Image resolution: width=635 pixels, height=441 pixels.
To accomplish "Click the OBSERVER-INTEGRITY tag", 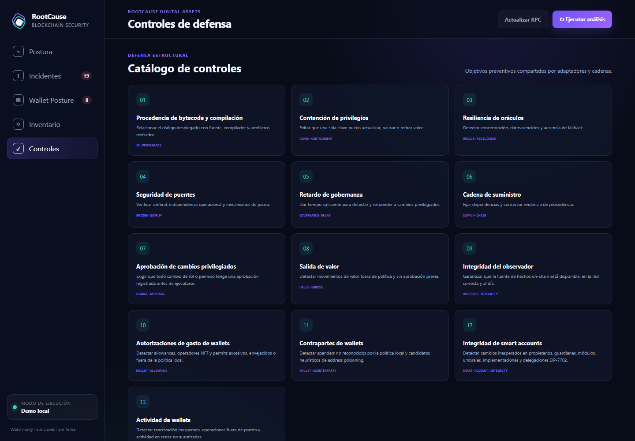I will [480, 294].
